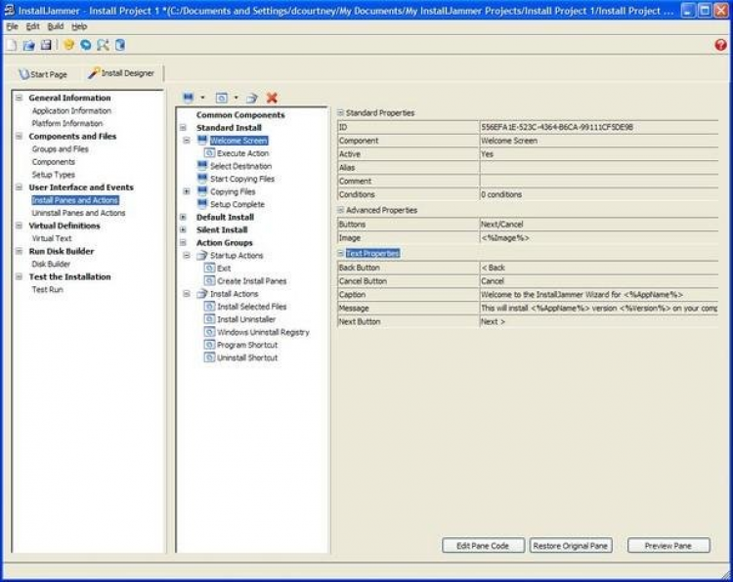Collapse User Interface and Events section
The height and width of the screenshot is (582, 733).
pyautogui.click(x=20, y=187)
